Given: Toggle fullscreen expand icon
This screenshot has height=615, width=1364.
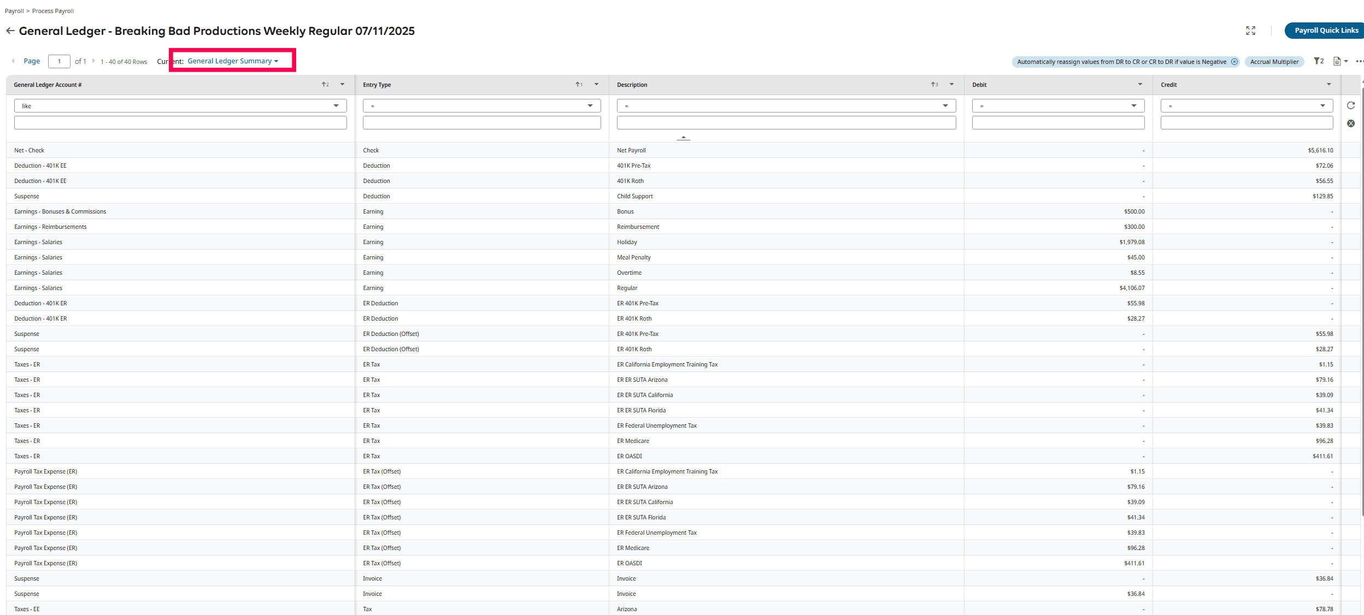Looking at the screenshot, I should point(1250,31).
